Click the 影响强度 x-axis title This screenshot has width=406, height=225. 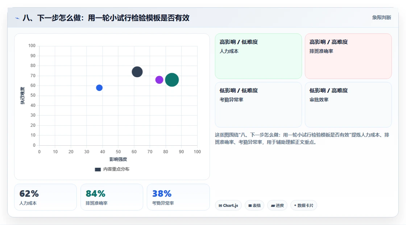click(x=118, y=159)
